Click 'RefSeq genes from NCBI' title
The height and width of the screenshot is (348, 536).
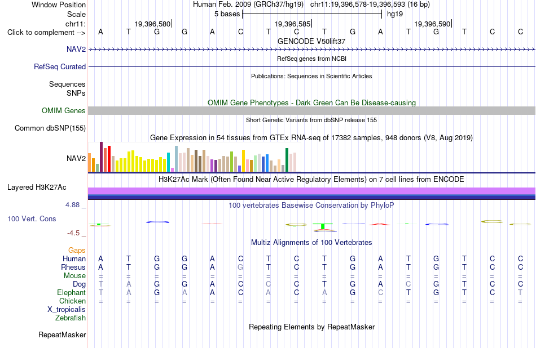click(x=311, y=59)
